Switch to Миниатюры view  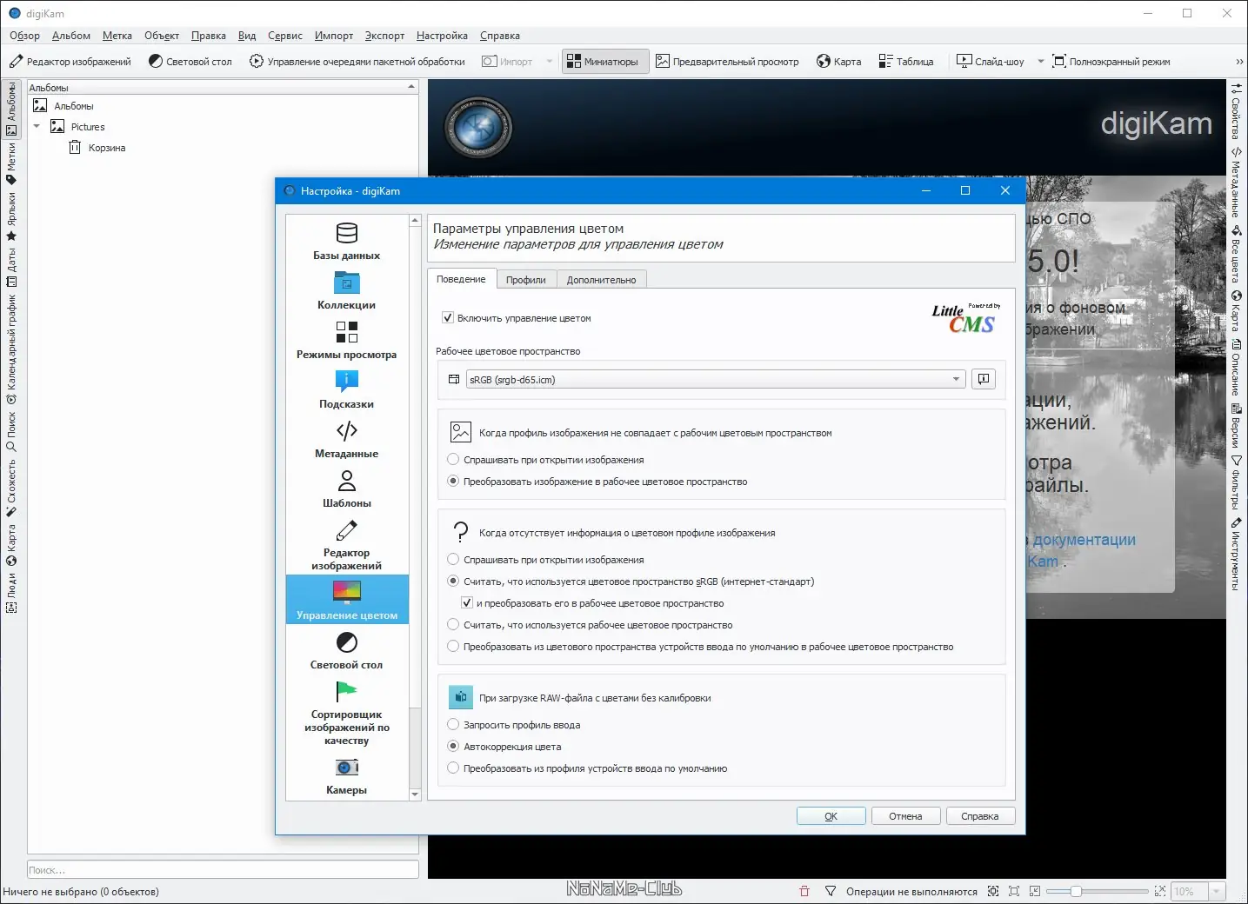(x=604, y=62)
